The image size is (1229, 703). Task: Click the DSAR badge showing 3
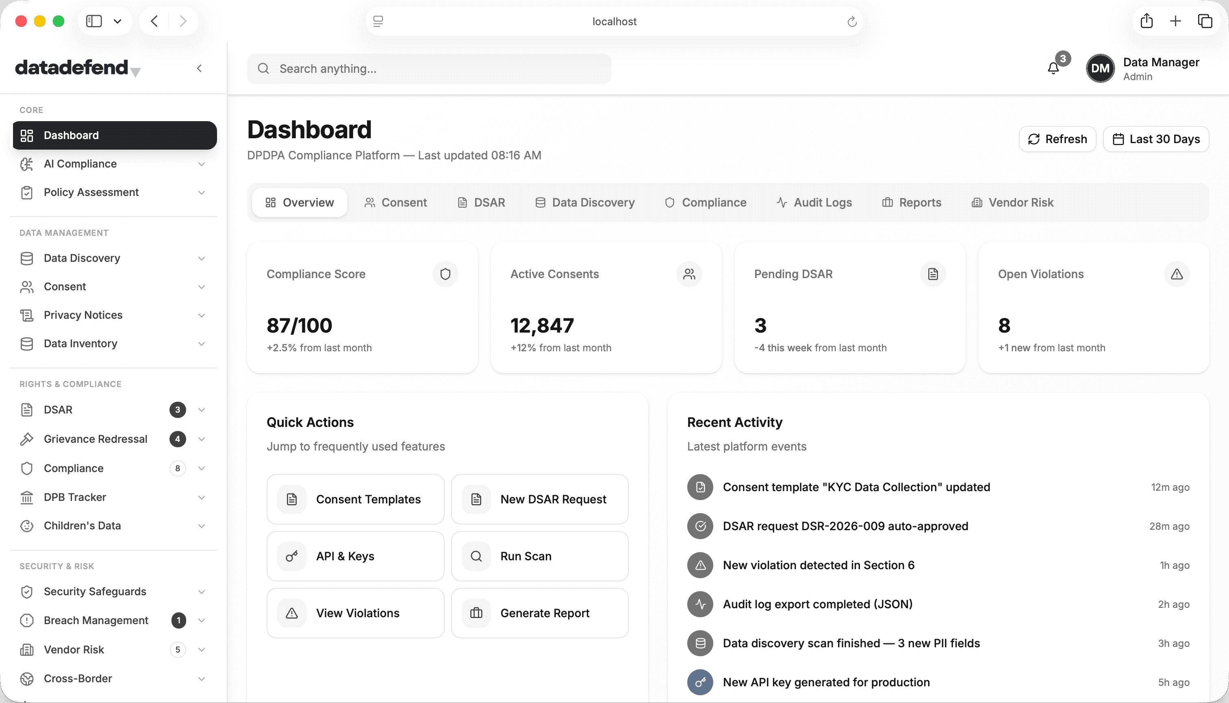pyautogui.click(x=178, y=410)
